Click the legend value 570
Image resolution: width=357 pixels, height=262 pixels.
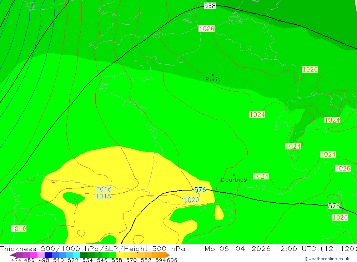[131, 260]
